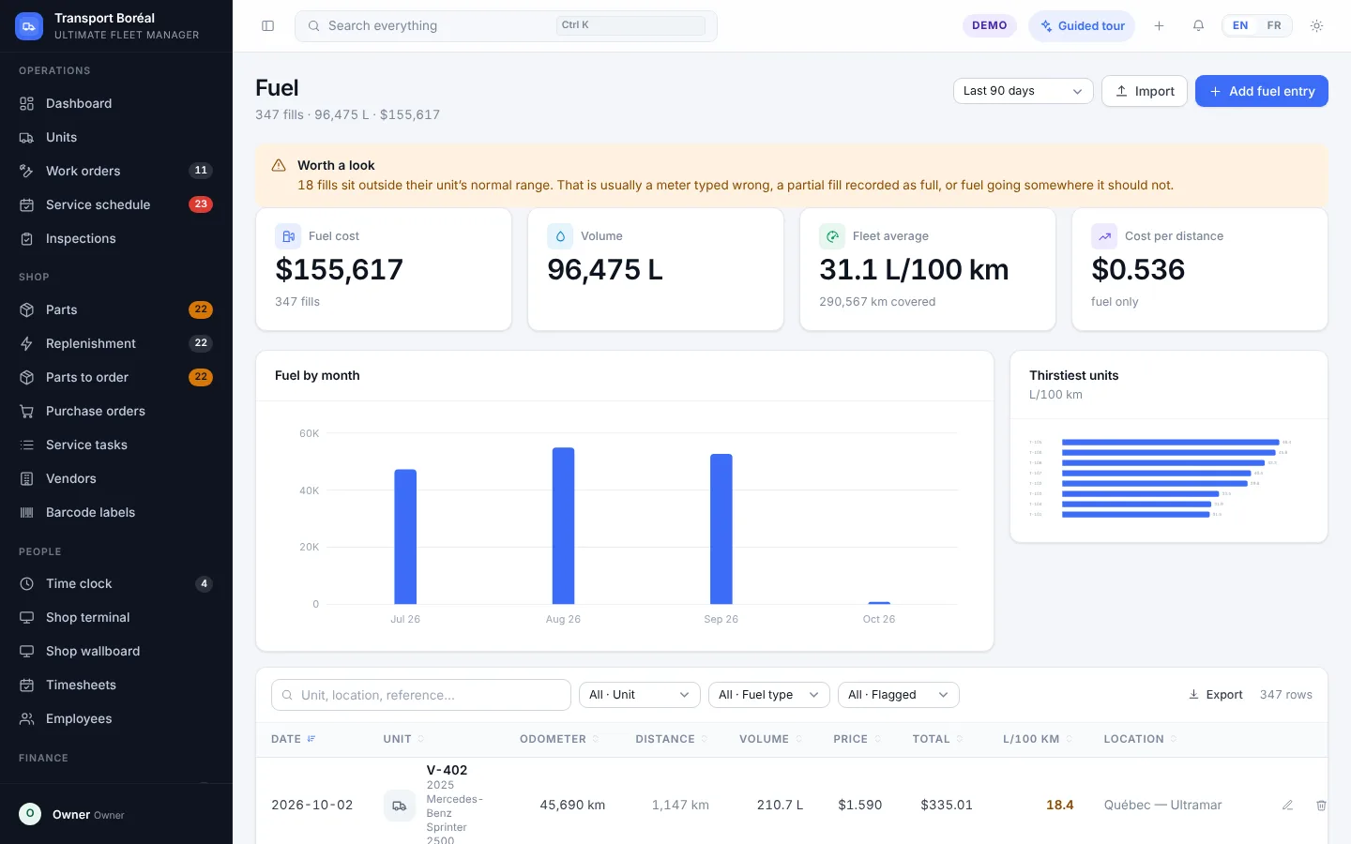Click the flagged 18.4 L/100 km value
Image resolution: width=1351 pixels, height=844 pixels.
point(1059,805)
